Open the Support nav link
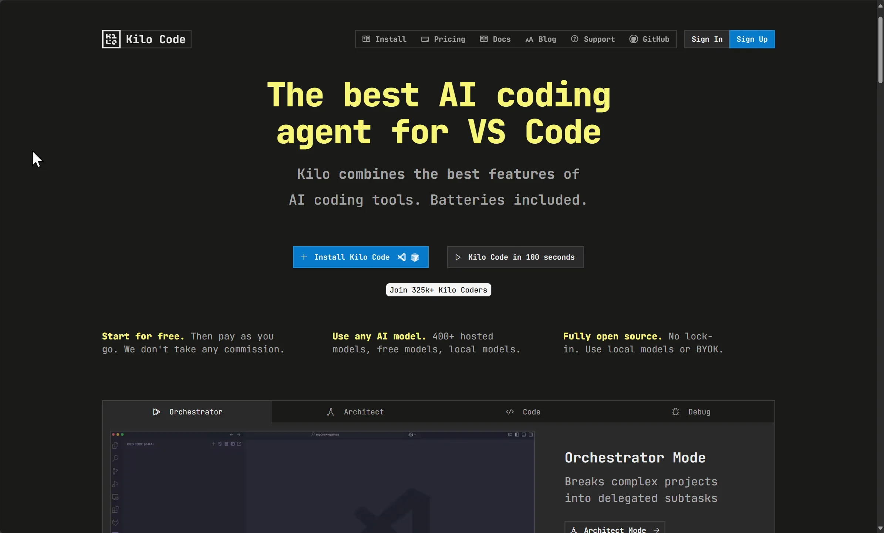The width and height of the screenshot is (884, 533). [593, 39]
